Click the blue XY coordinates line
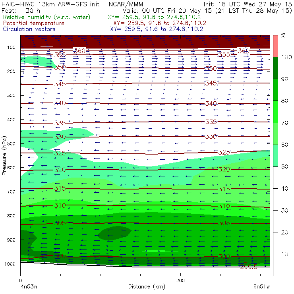 click(157, 29)
